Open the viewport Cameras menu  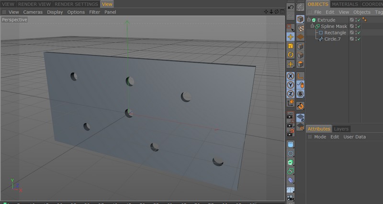33,12
